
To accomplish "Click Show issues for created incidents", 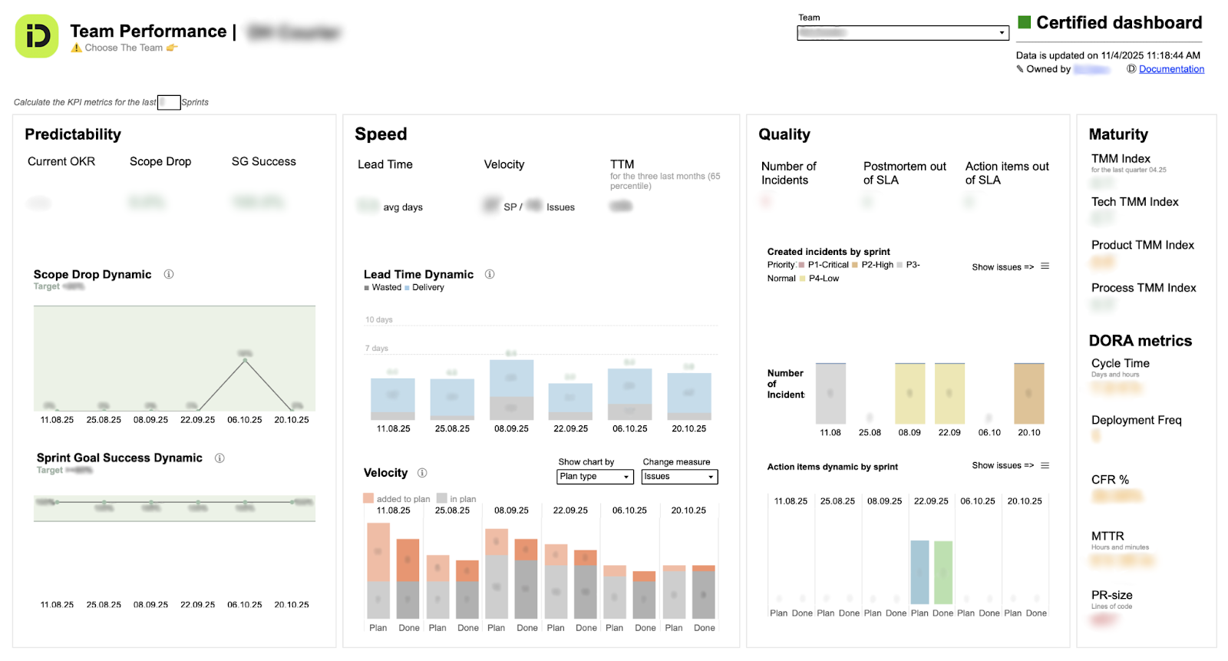I will (1002, 267).
